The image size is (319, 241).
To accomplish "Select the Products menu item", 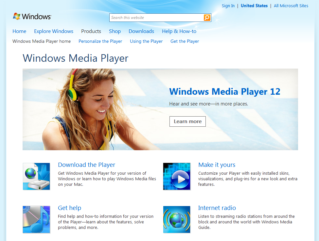I will click(91, 31).
